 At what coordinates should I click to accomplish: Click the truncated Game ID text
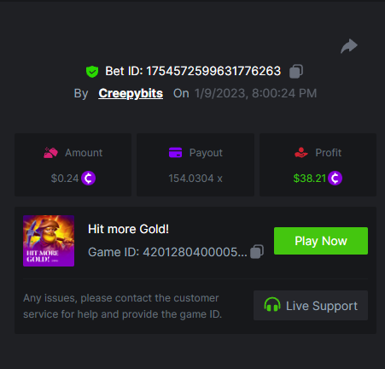[167, 252]
